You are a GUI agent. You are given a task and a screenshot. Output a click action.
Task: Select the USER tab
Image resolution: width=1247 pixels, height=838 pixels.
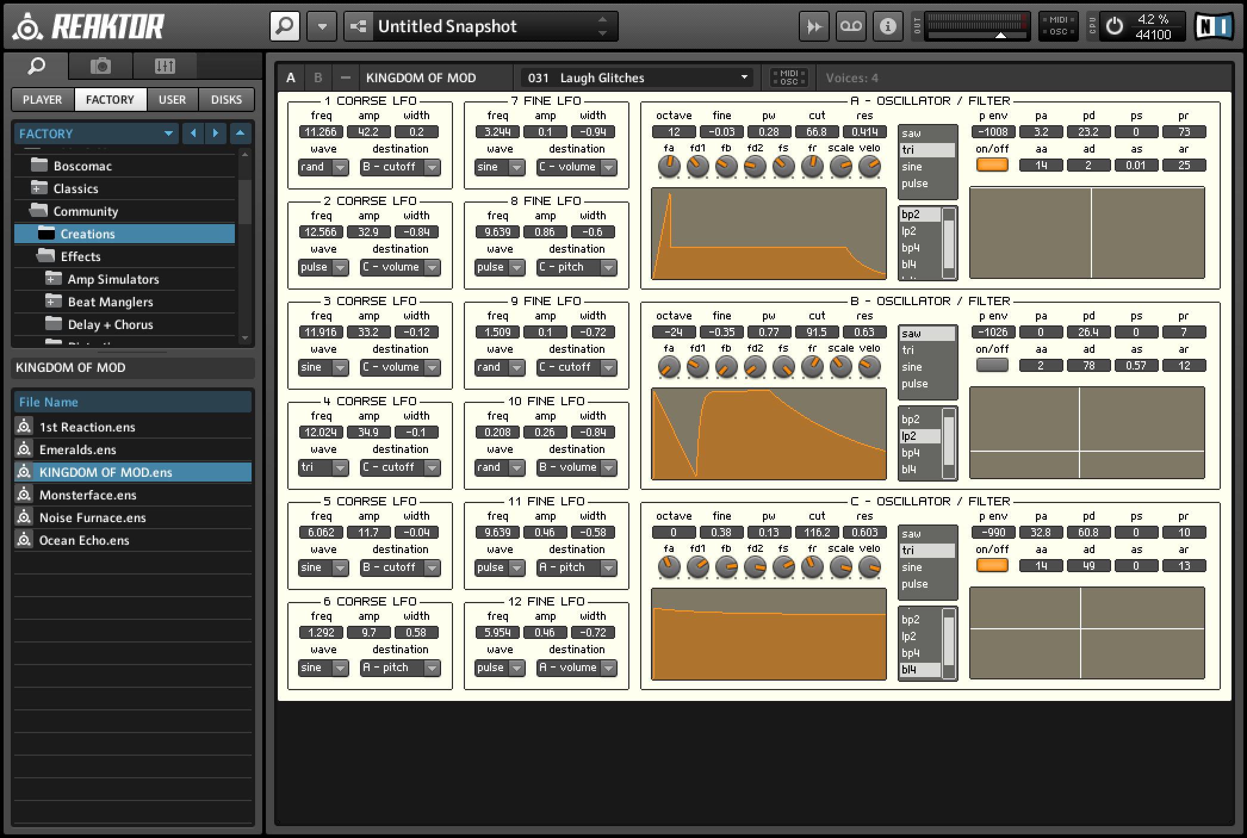click(x=172, y=100)
